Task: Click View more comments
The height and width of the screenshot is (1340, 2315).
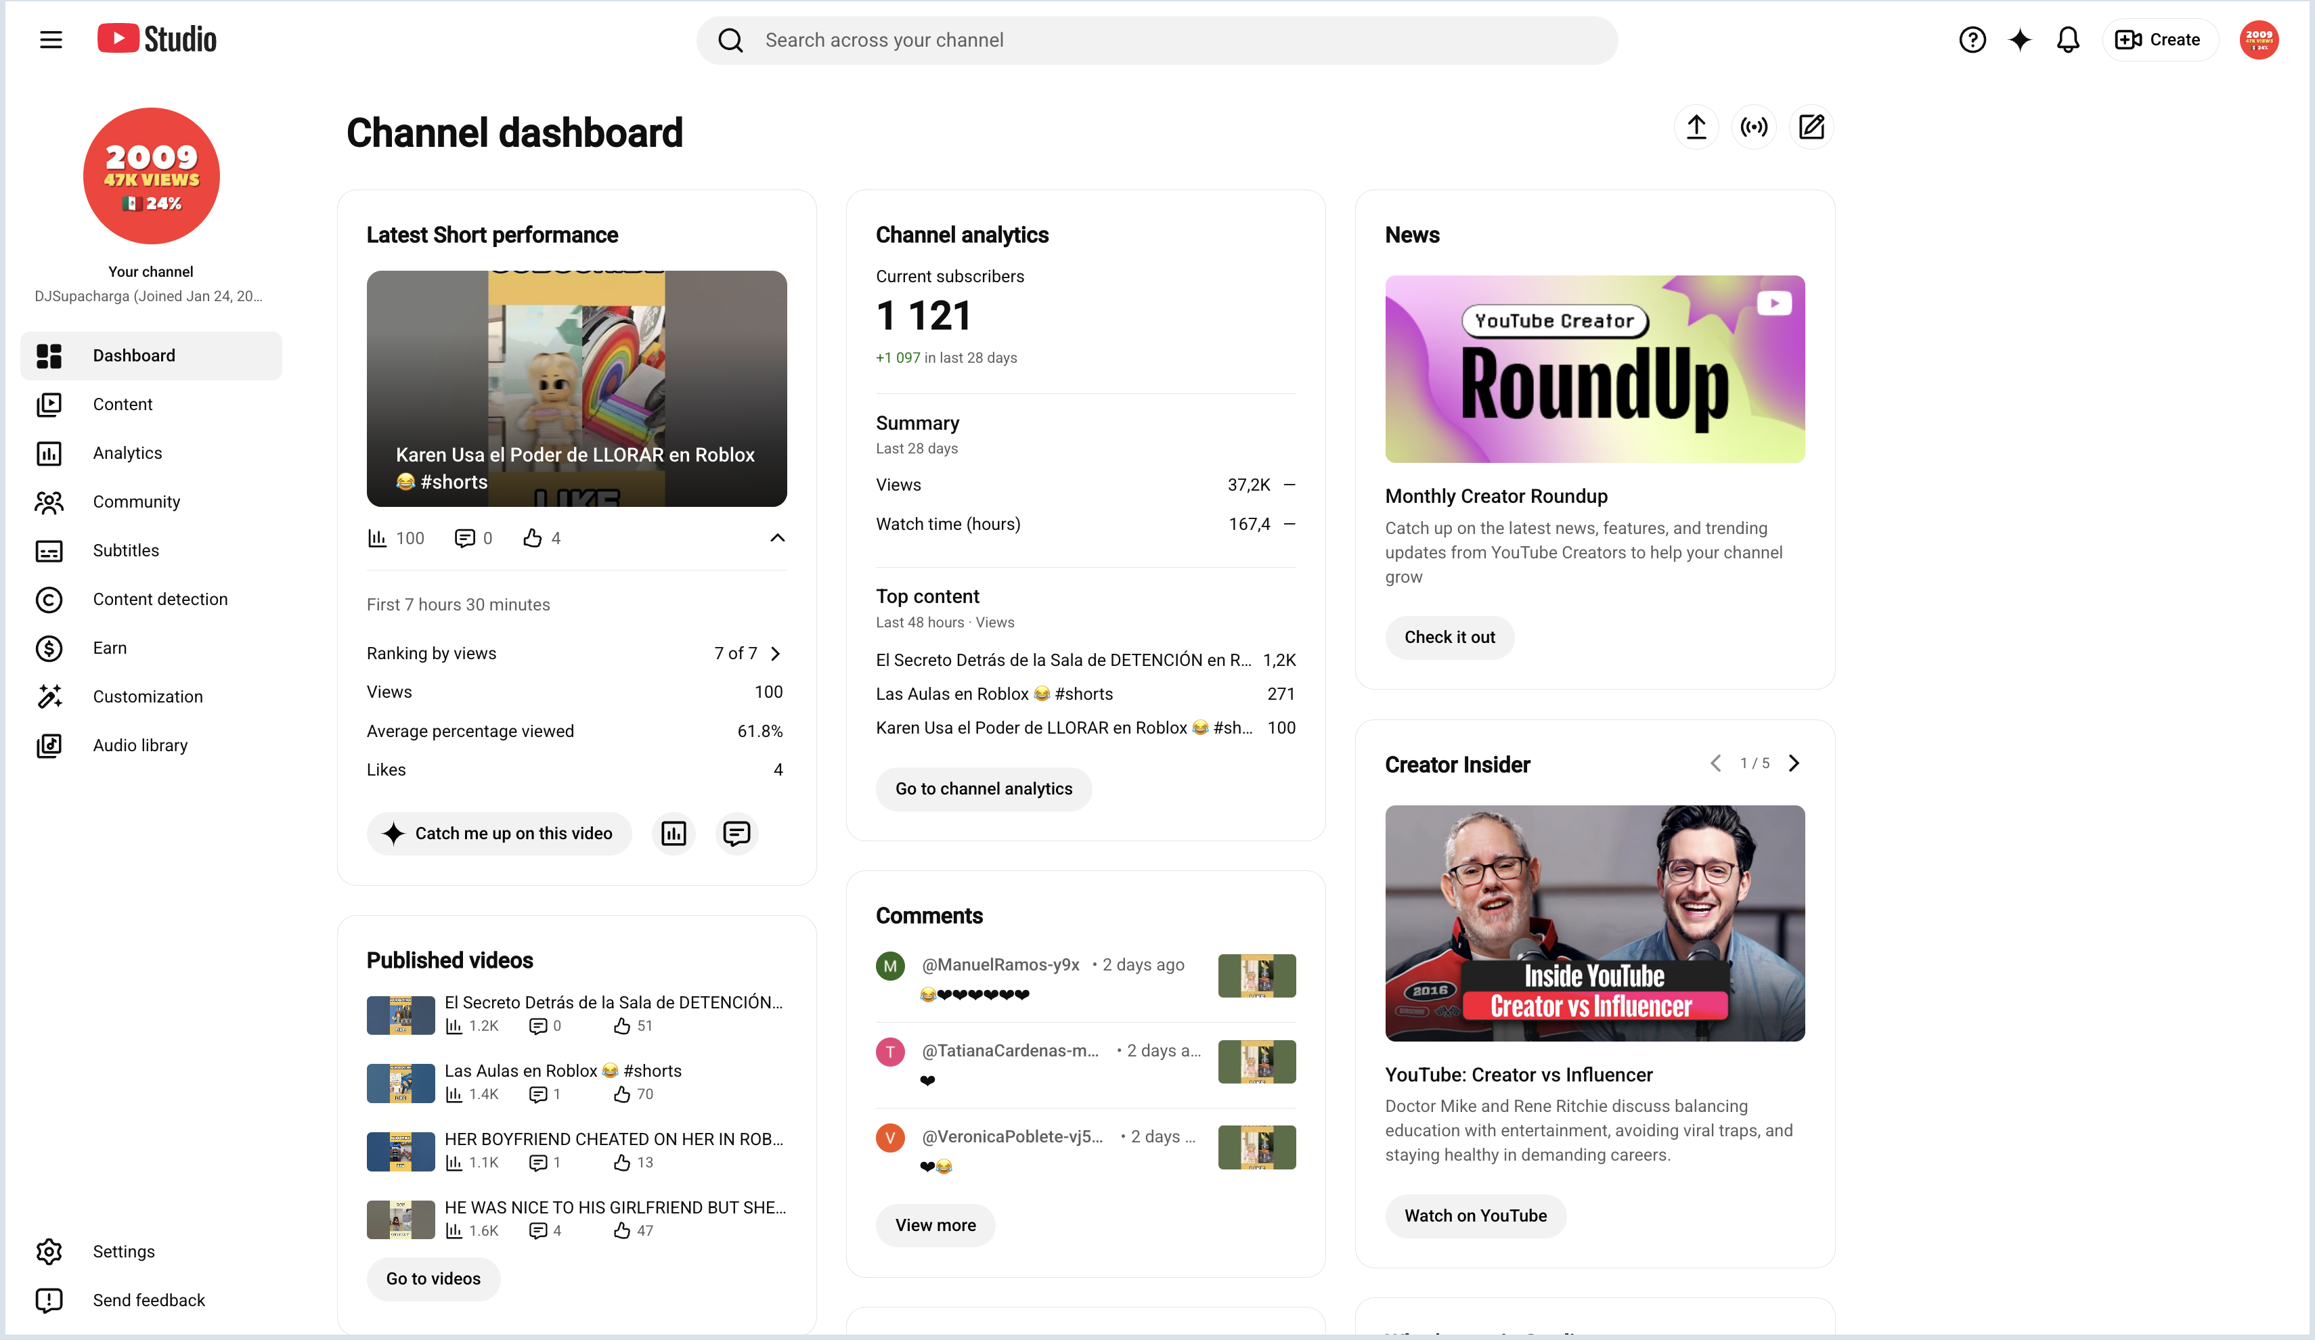Action: (x=935, y=1225)
